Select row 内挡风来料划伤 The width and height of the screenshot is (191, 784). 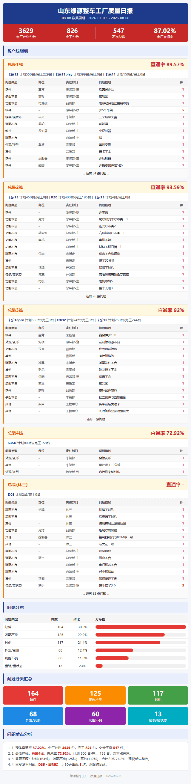tap(95, 472)
